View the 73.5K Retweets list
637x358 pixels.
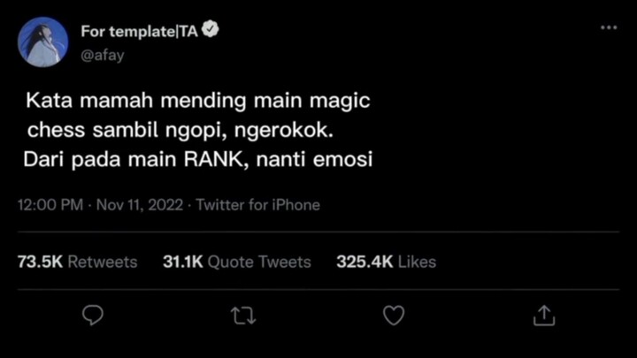click(x=78, y=262)
